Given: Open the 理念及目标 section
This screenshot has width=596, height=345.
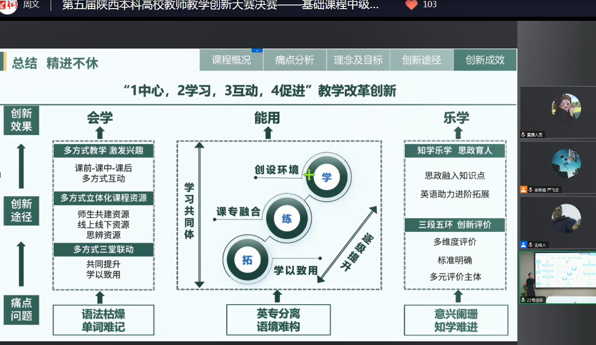Looking at the screenshot, I should point(358,60).
